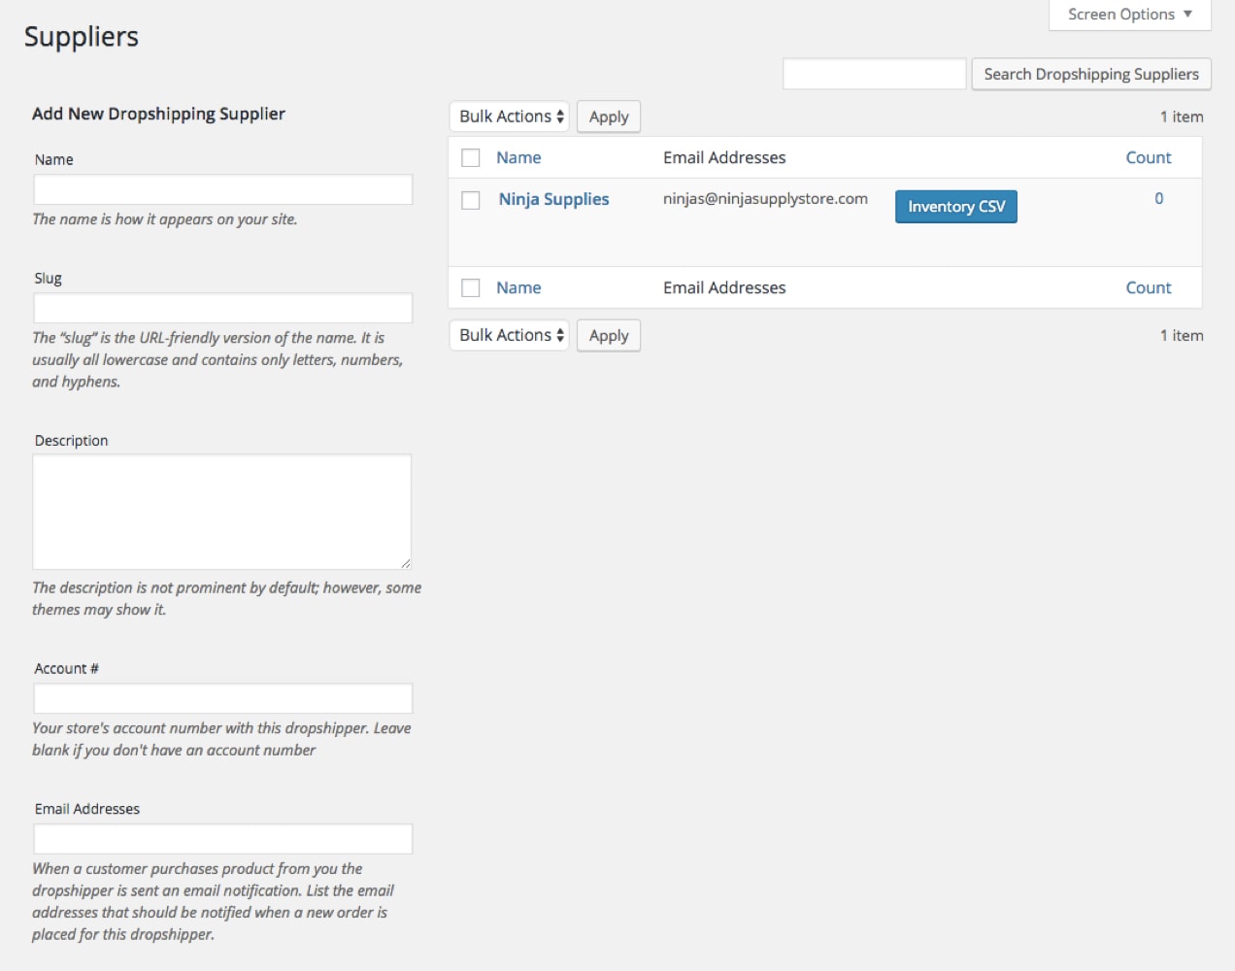Image resolution: width=1235 pixels, height=971 pixels.
Task: Sort suppliers by the Name column
Action: [518, 156]
